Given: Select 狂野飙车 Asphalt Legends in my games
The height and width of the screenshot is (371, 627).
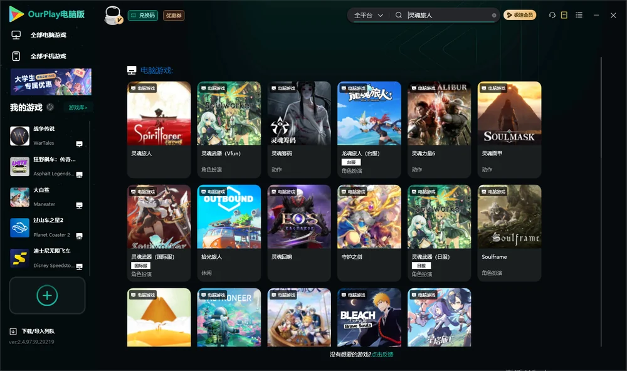Looking at the screenshot, I should pyautogui.click(x=47, y=166).
